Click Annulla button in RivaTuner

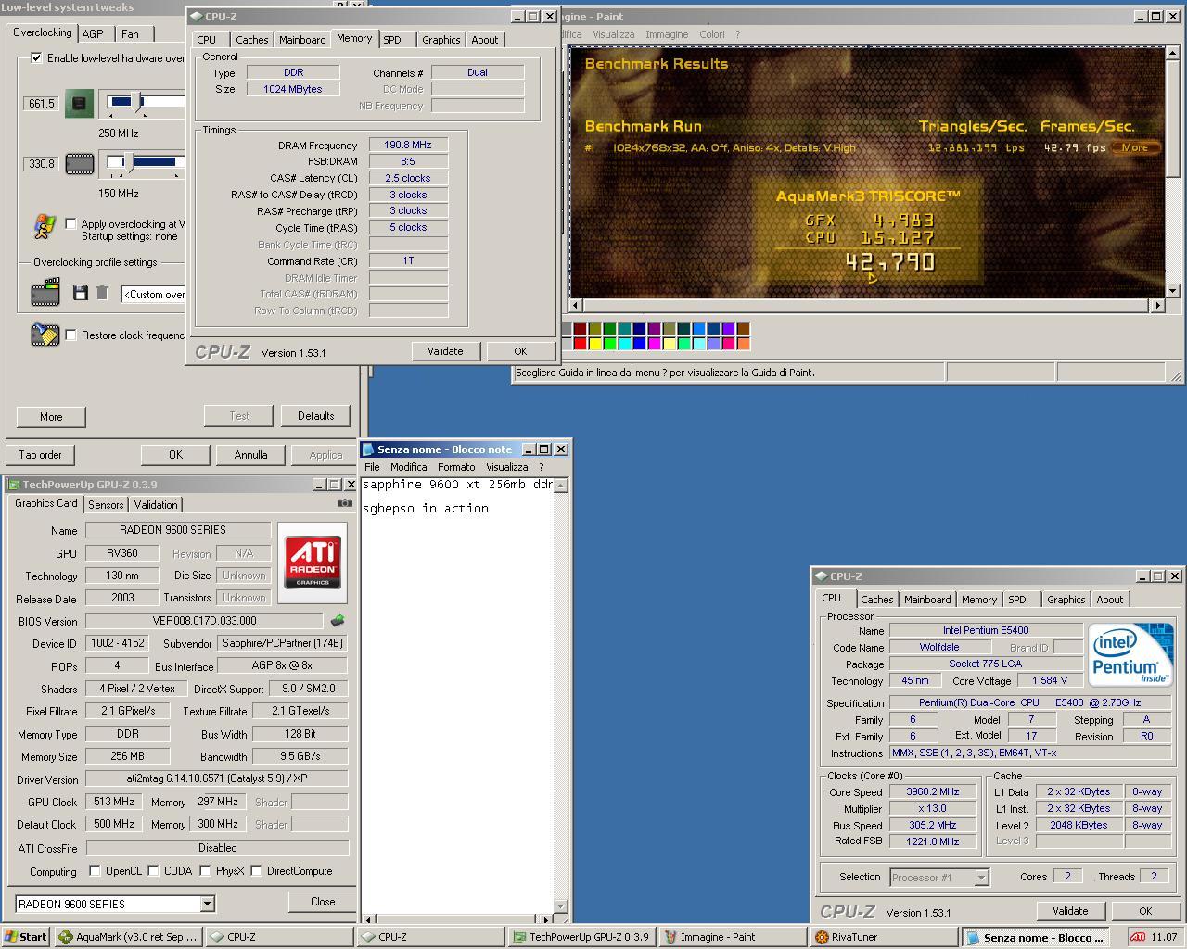[x=250, y=455]
